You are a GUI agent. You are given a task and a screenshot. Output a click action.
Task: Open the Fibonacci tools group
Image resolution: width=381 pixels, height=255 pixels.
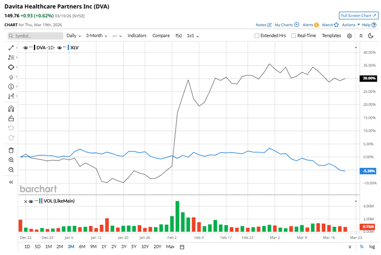[x=11, y=57]
